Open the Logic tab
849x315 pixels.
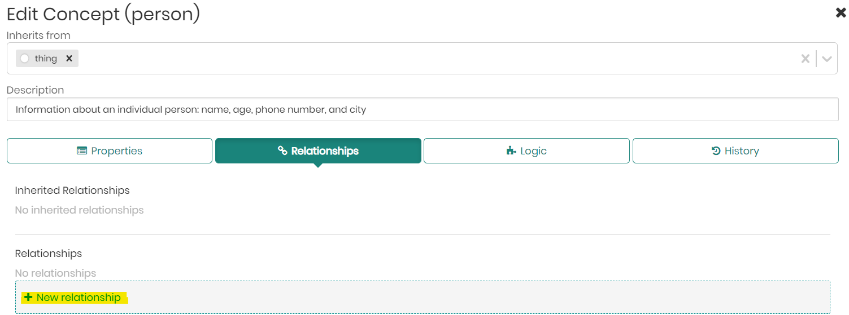(526, 151)
